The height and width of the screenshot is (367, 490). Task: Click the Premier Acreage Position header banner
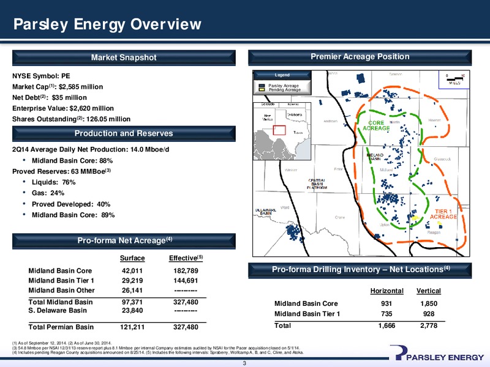(360, 57)
